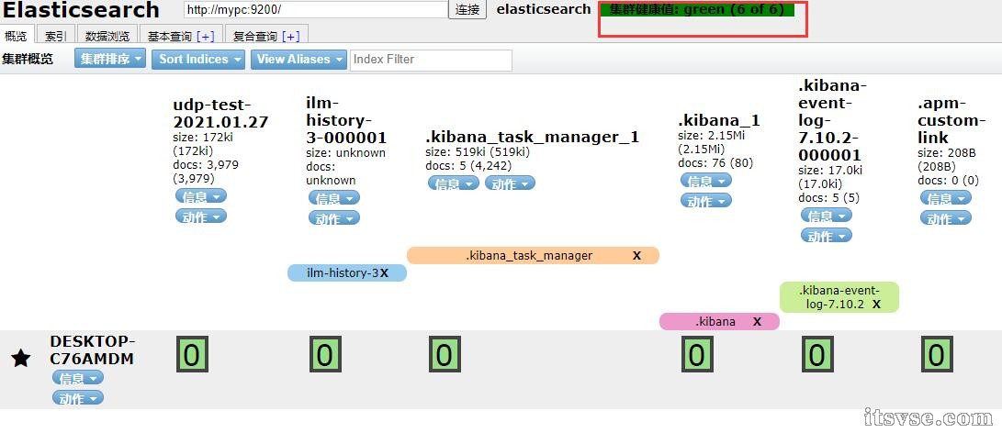Add a new 复合查询 tab with [+]
Viewport: 1002px width, 444px height.
291,37
